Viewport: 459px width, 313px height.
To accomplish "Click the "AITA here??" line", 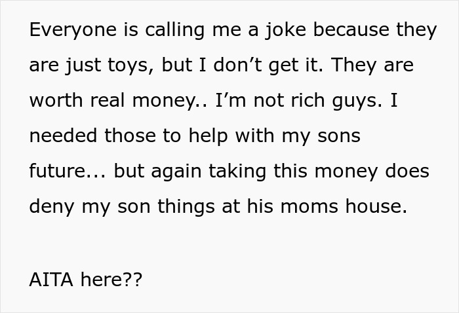I will pos(85,280).
